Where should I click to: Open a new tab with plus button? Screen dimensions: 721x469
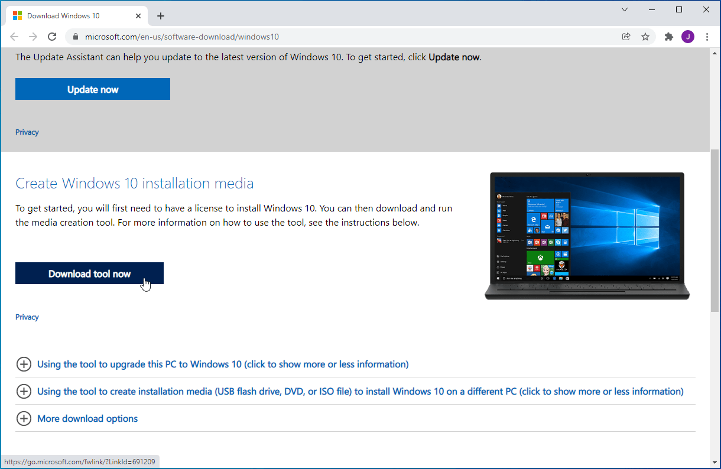pyautogui.click(x=161, y=16)
